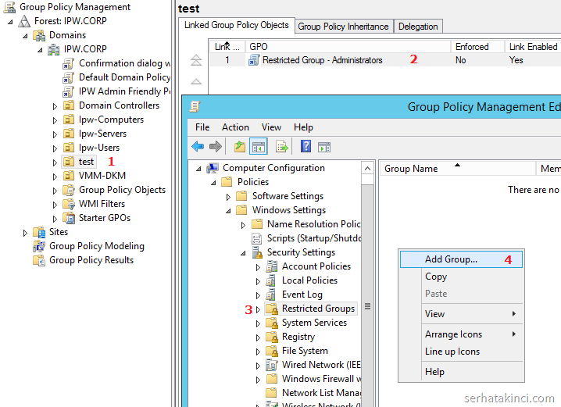This screenshot has height=407, width=561.
Task: Select the test OU in tree
Action: coord(86,162)
